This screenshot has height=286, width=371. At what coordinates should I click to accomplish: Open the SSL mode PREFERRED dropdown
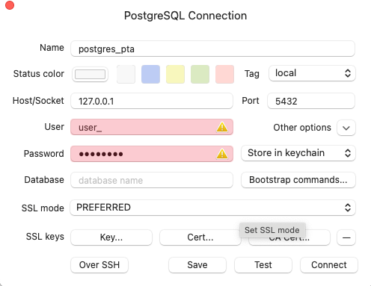[213, 208]
